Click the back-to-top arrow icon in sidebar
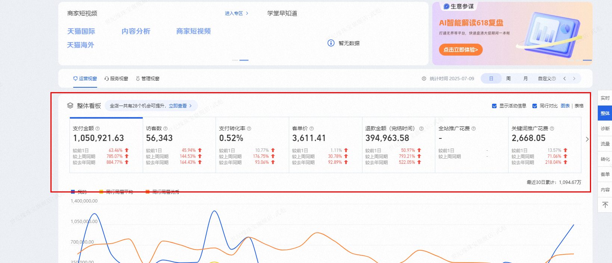 pyautogui.click(x=605, y=205)
